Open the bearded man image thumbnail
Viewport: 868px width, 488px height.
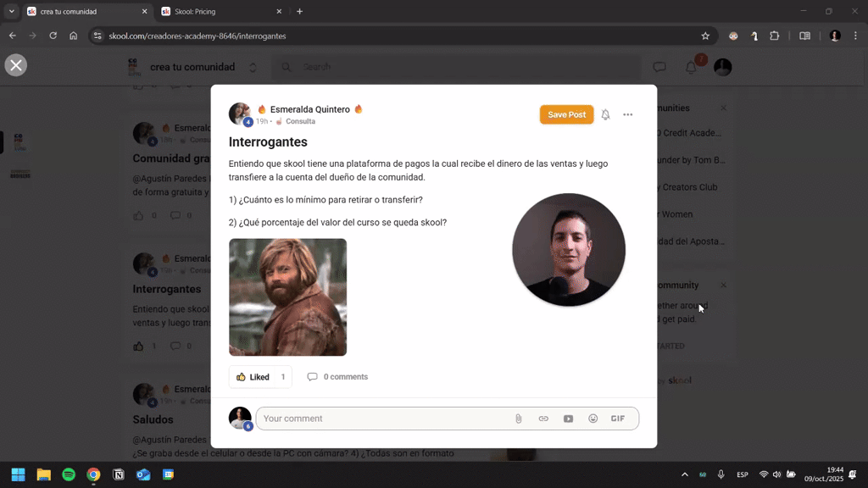tap(288, 297)
